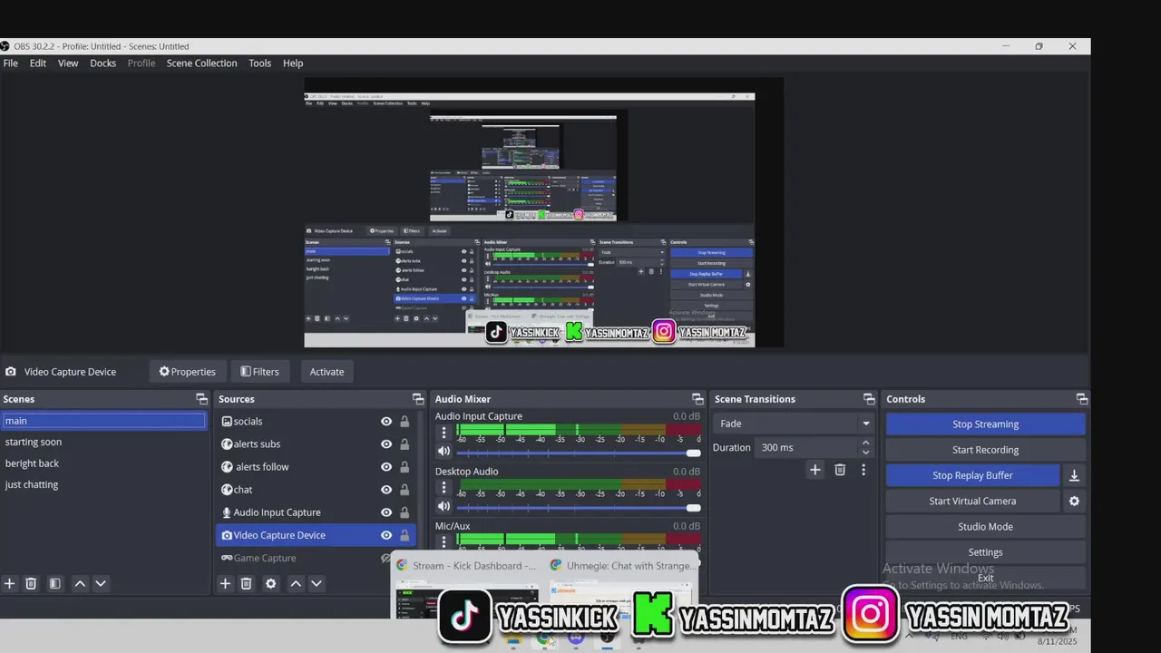Open the View menu

(x=68, y=63)
